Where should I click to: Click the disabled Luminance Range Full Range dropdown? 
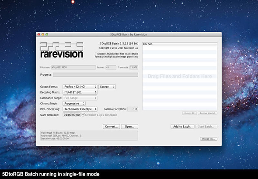click(80, 98)
